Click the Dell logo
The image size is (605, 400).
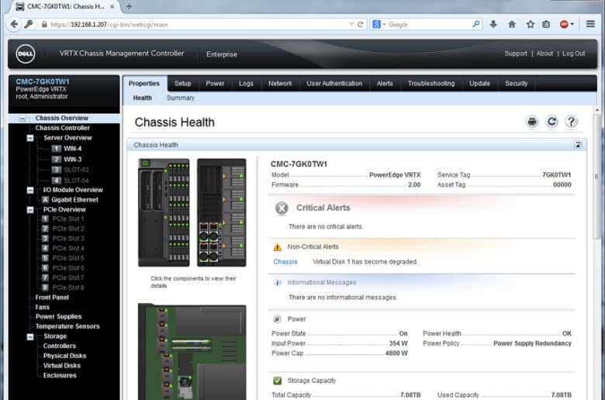pyautogui.click(x=26, y=54)
